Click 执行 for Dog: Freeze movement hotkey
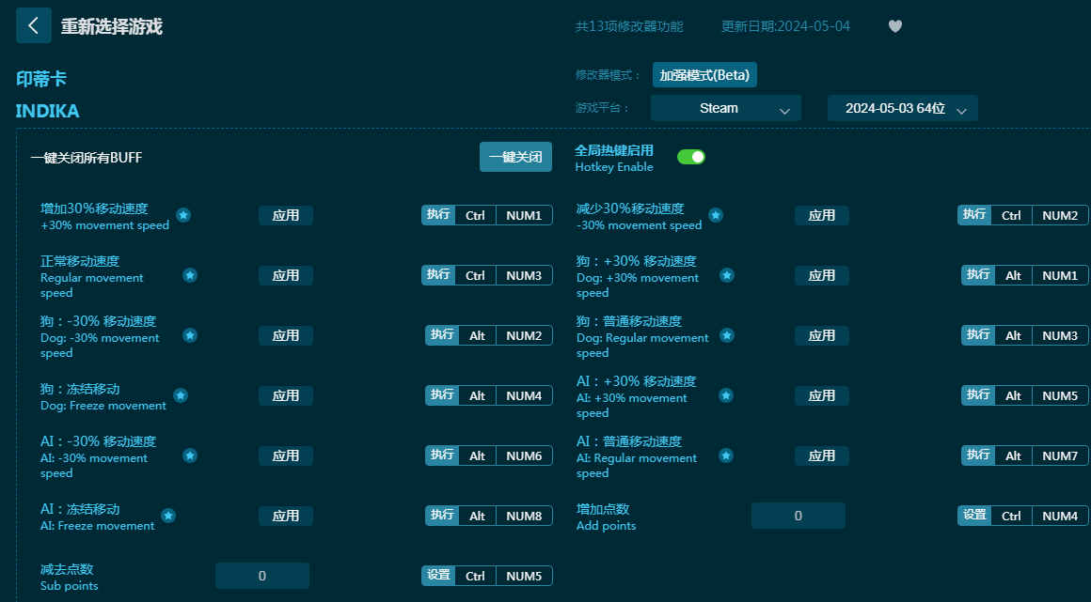 coord(442,394)
